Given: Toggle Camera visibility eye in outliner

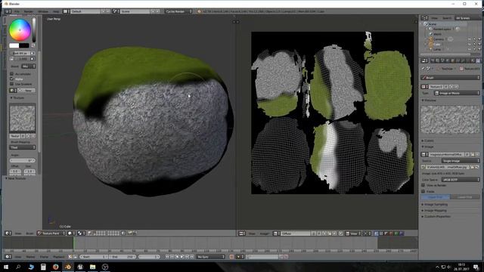Looking at the screenshot, I should [470, 39].
